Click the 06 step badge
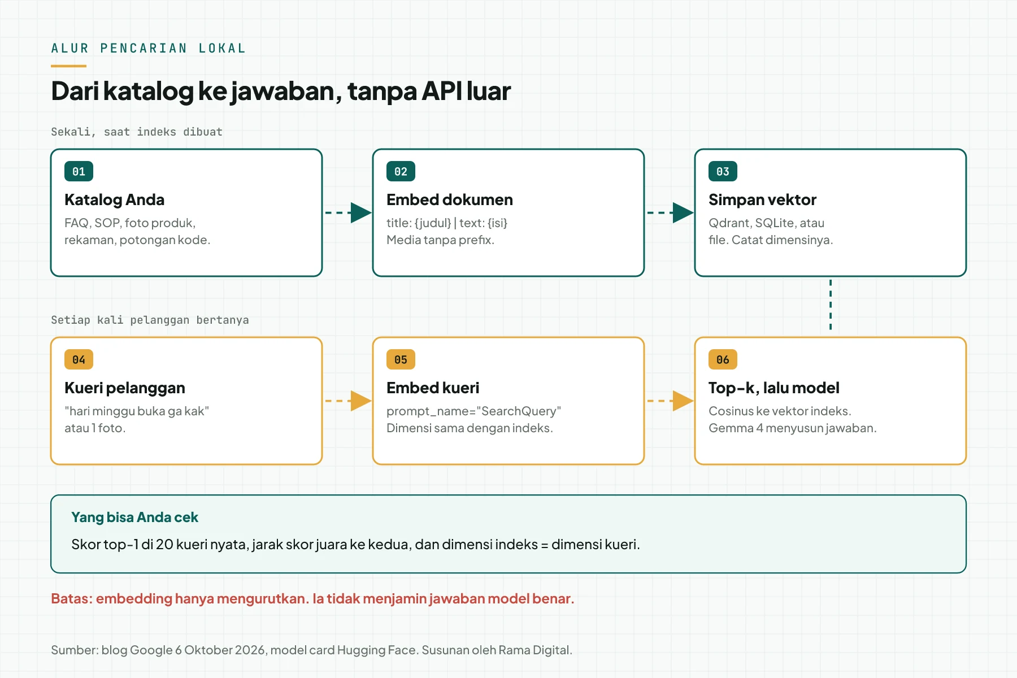The height and width of the screenshot is (678, 1017). click(x=723, y=359)
